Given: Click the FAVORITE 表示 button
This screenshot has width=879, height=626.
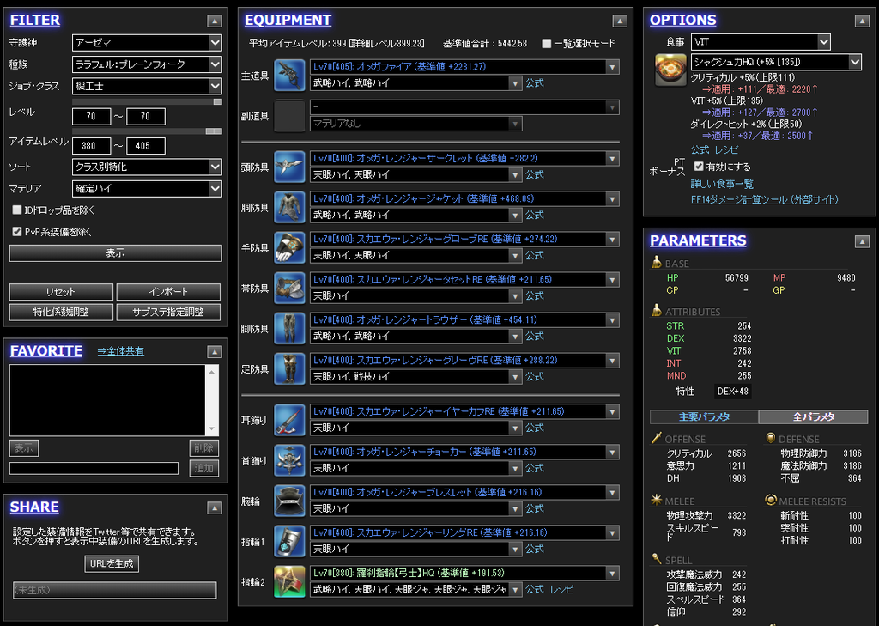Looking at the screenshot, I should point(24,447).
